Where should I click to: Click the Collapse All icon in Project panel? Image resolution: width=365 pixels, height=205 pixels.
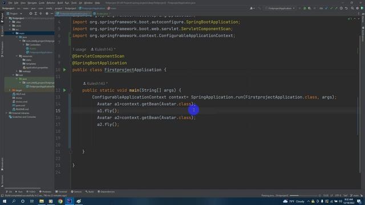pos(40,14)
